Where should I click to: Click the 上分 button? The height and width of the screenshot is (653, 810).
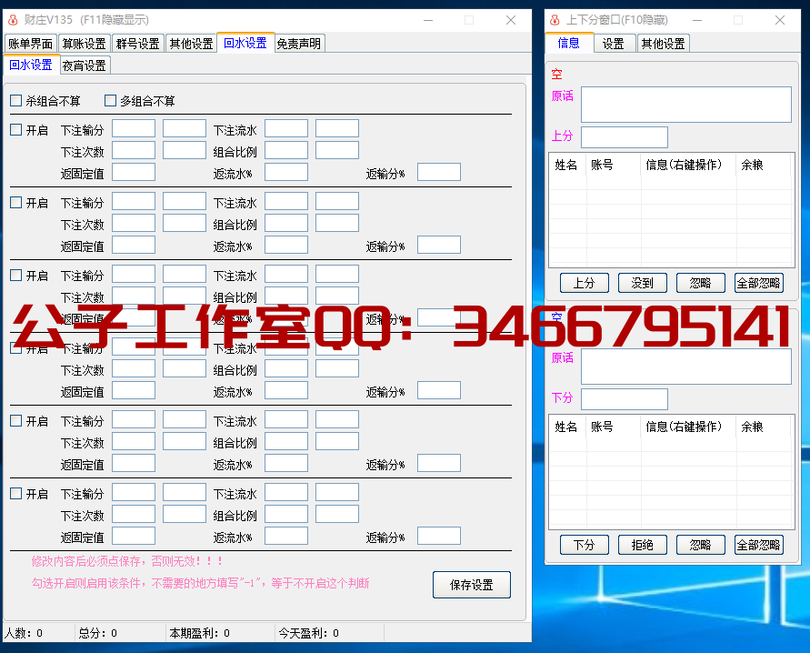click(585, 283)
